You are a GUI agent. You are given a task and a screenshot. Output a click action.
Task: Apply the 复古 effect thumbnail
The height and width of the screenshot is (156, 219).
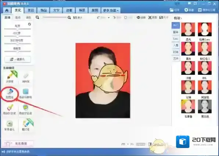click(x=188, y=49)
